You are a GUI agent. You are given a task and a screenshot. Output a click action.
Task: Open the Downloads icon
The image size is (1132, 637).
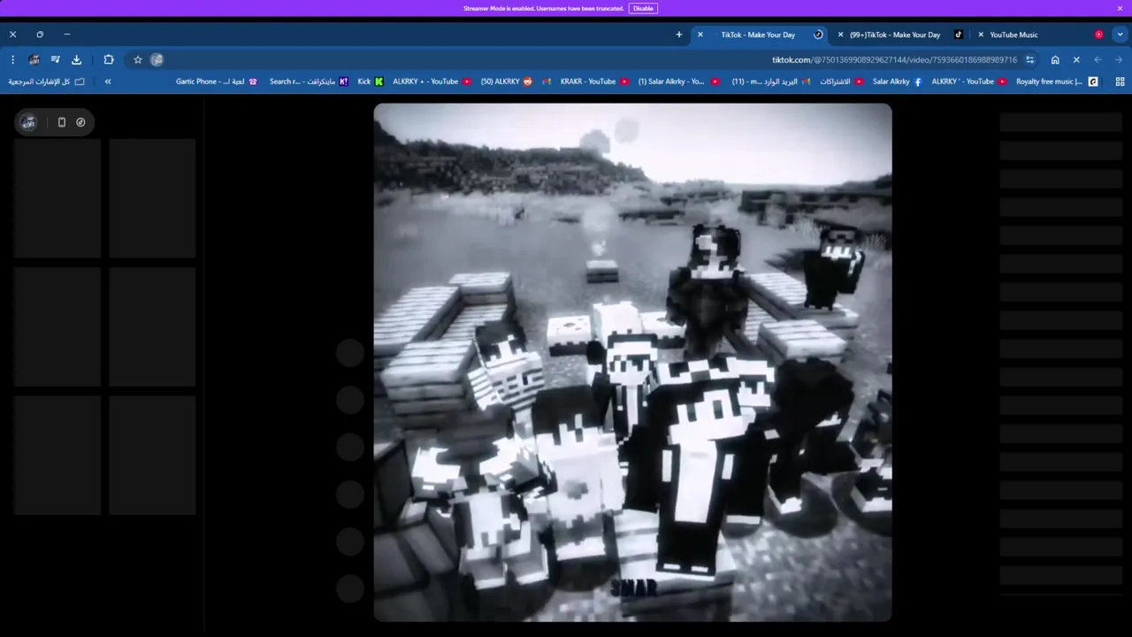pyautogui.click(x=76, y=60)
